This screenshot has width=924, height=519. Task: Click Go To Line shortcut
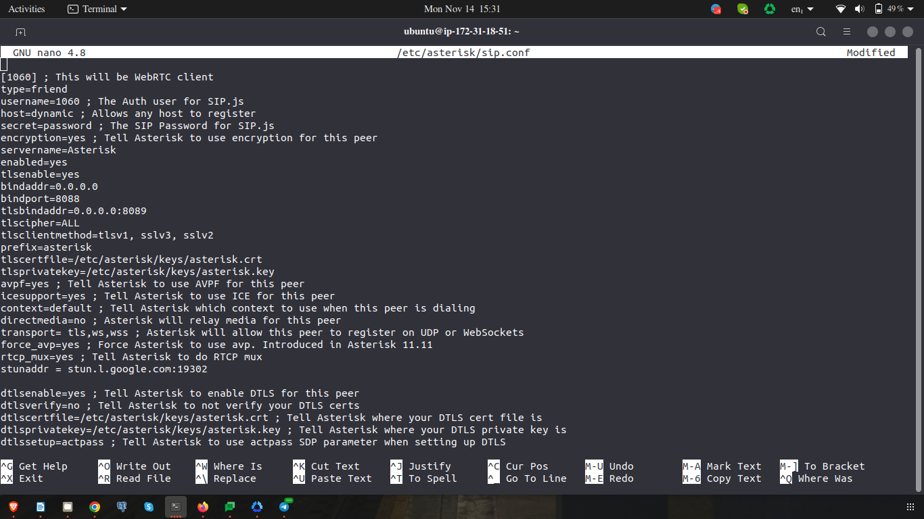[527, 478]
